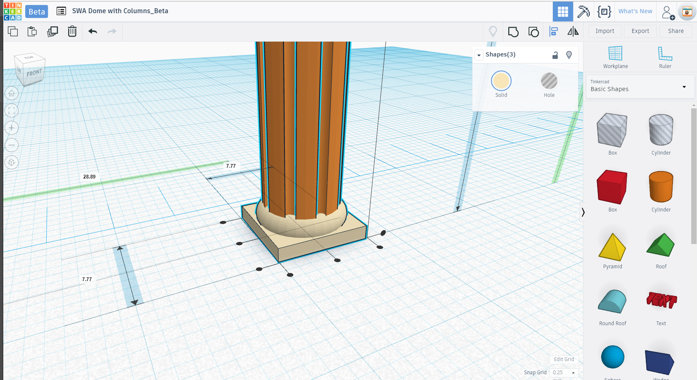Hide selected shapes with panel lightbulb
This screenshot has width=697, height=380.
point(569,55)
